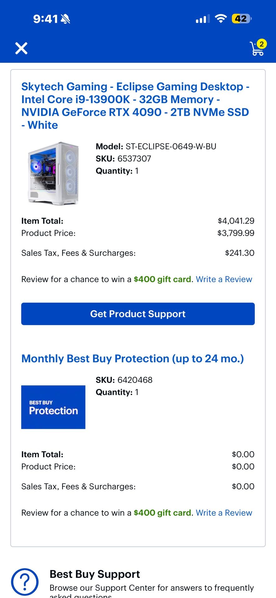Tap the muted notifications bell icon
The width and height of the screenshot is (276, 598).
tap(65, 18)
